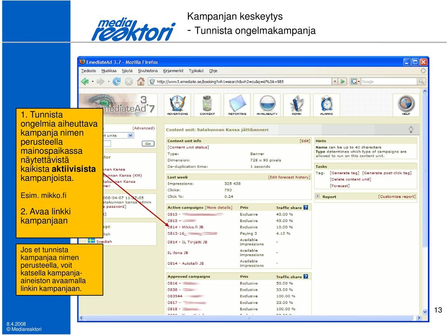Open the Muokkaa menu
Viewport: 447px width, 335px height.
tap(109, 71)
